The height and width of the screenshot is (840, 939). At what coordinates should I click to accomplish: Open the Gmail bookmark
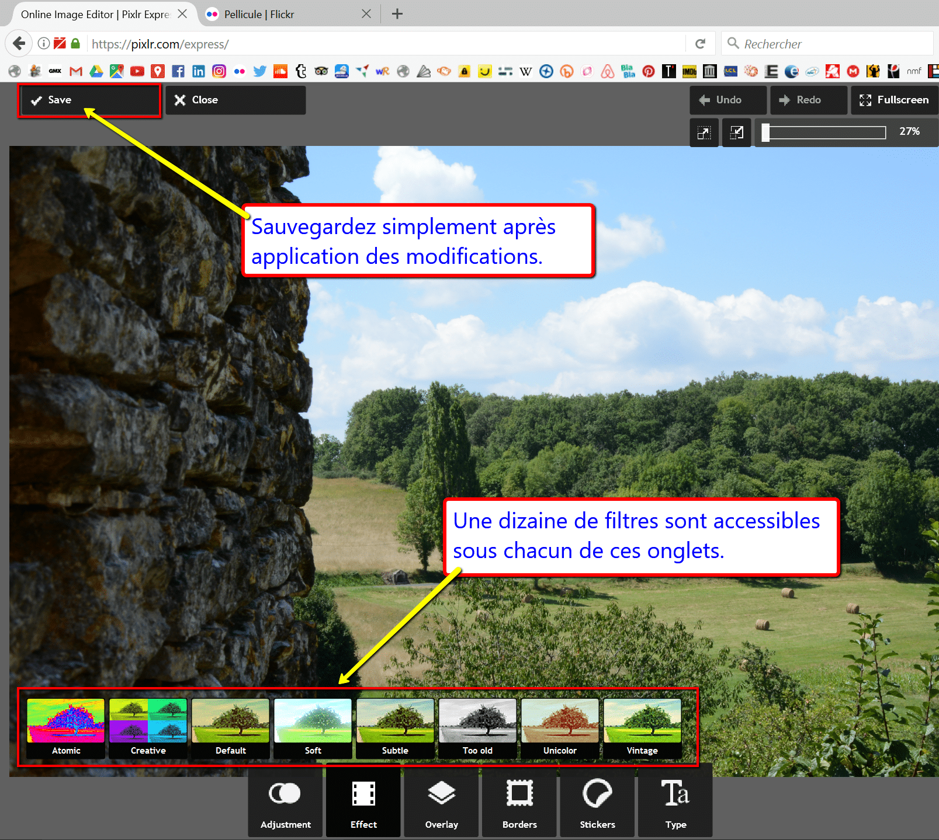75,71
